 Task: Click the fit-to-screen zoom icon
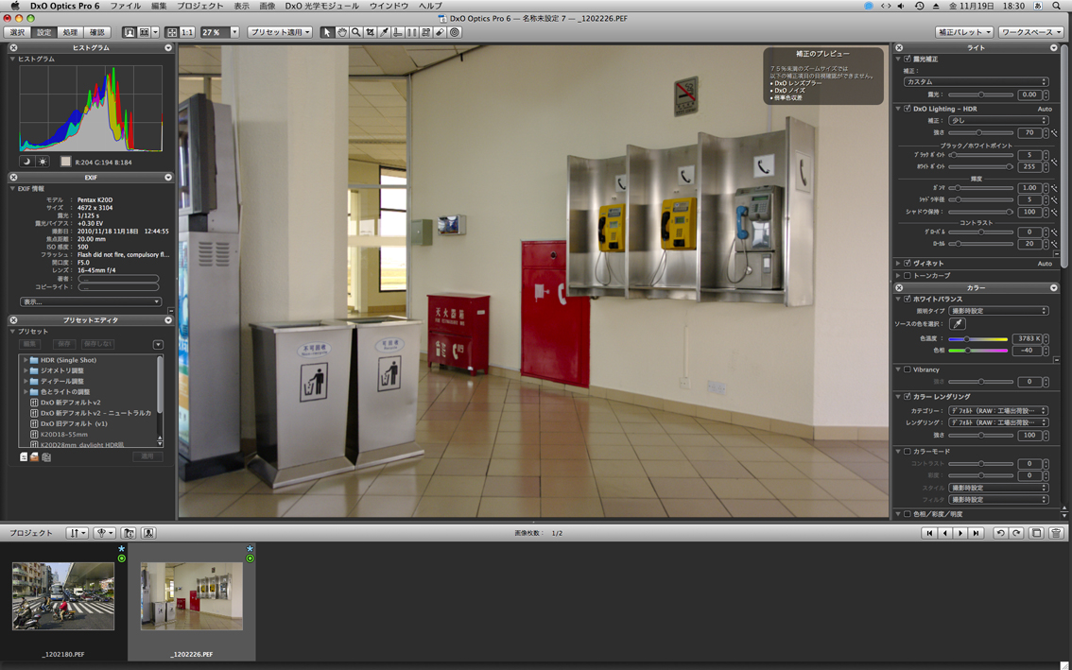point(172,32)
